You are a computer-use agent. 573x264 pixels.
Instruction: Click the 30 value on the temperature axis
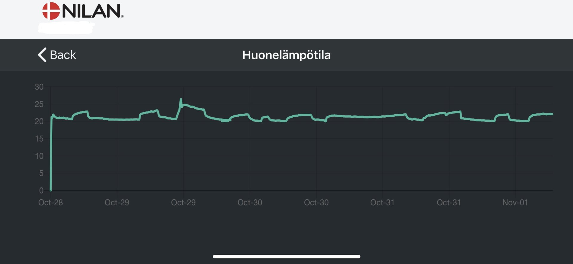[x=39, y=87]
